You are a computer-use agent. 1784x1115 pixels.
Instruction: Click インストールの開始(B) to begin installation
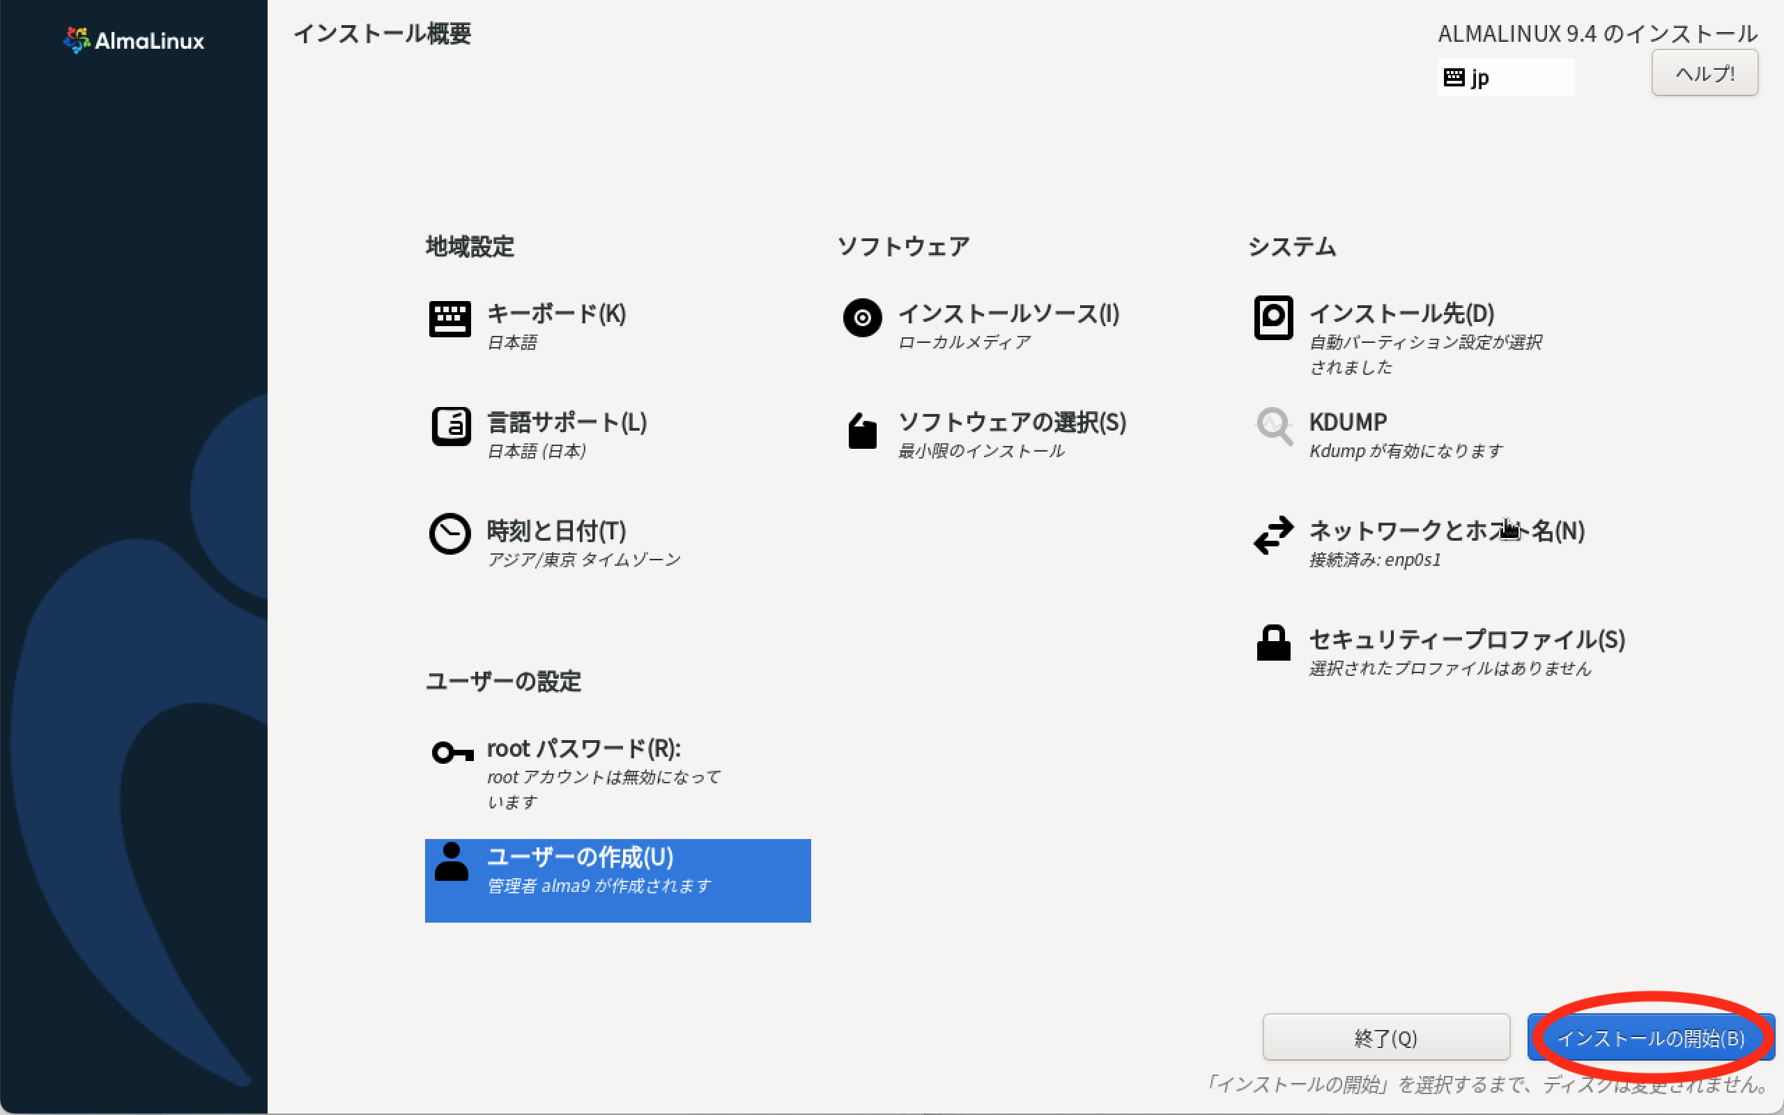[x=1651, y=1038]
